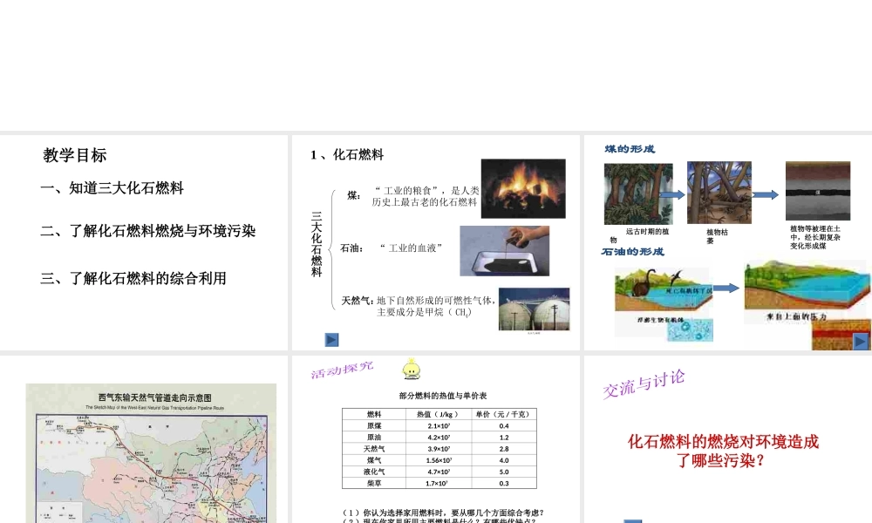Click the 石油 description “工业的血液”
The height and width of the screenshot is (523, 872).
tap(412, 248)
